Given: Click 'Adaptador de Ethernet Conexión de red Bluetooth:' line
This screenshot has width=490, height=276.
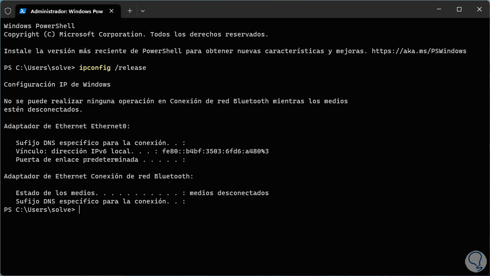Looking at the screenshot, I should tap(99, 176).
